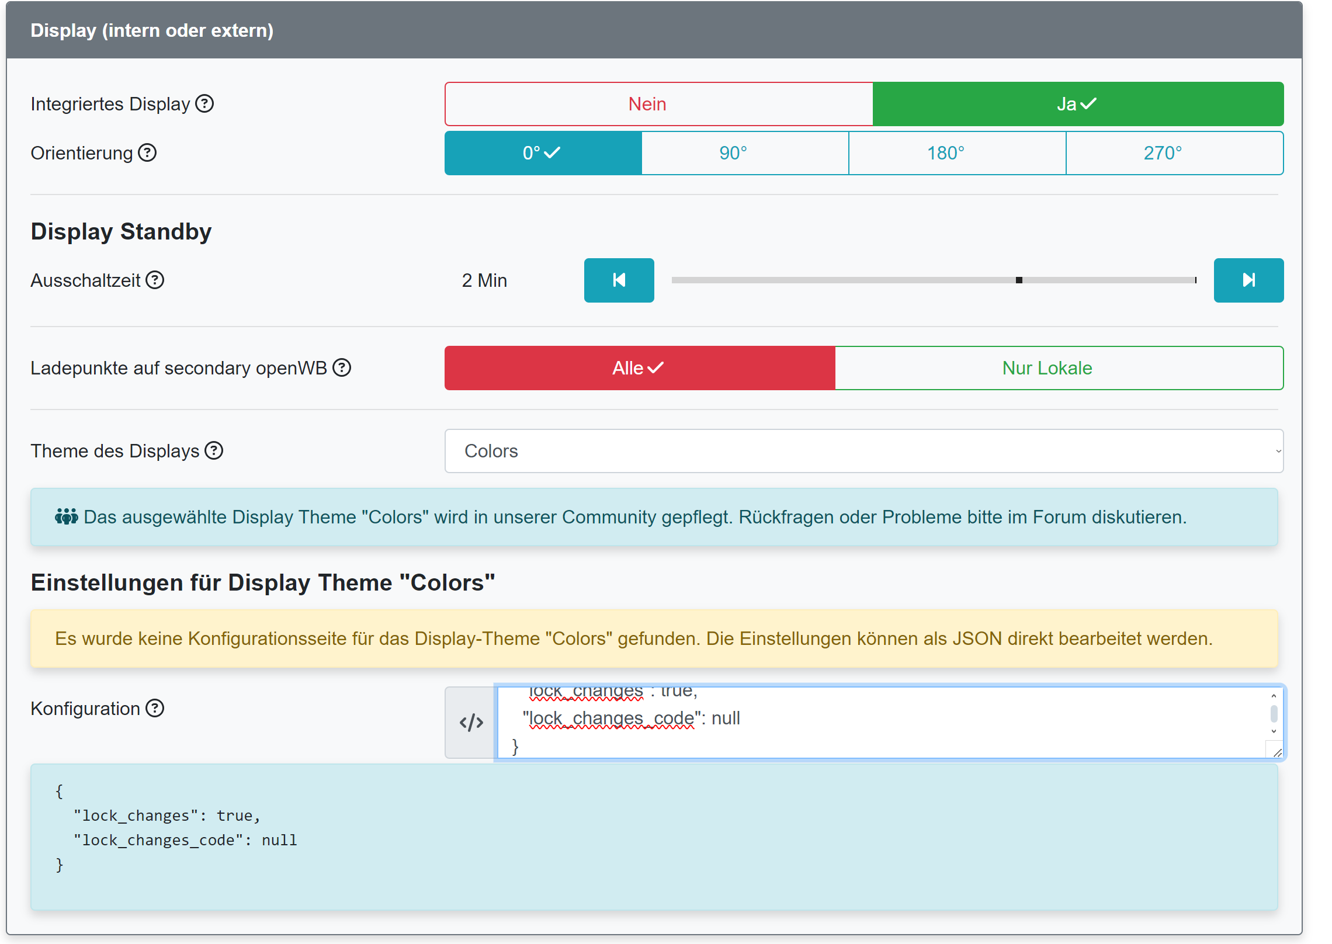Screen dimensions: 1332x944
Task: Click help icon next to Integriertes Display
Action: [x=204, y=104]
